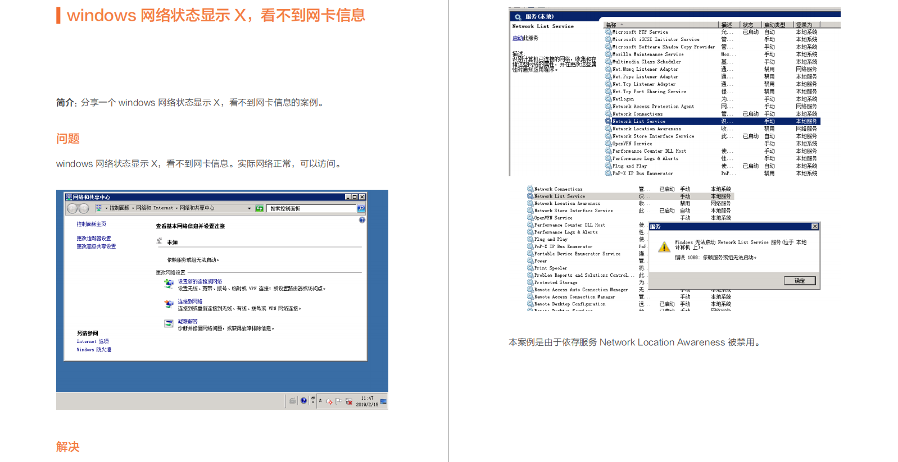Click the gear icon of Microsoft FTP Service

click(608, 32)
